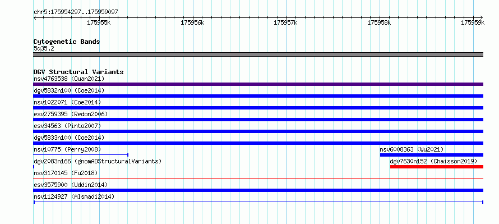Select dgv7630n152 (Chaisson2019) label
499x224 pixels.
[433, 161]
